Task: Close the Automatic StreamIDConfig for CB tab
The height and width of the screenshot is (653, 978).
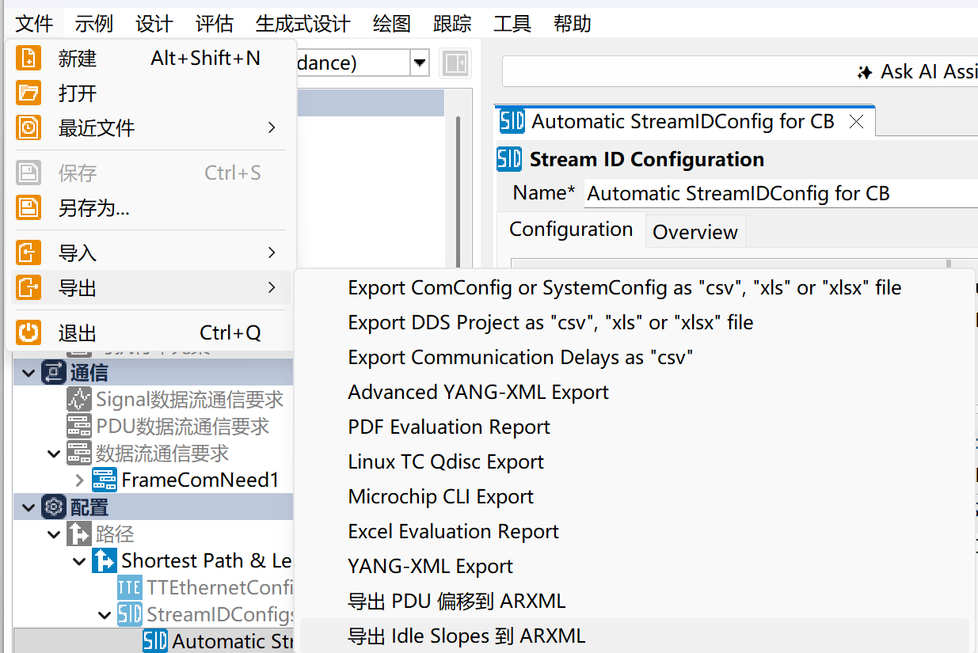Action: pyautogui.click(x=856, y=122)
